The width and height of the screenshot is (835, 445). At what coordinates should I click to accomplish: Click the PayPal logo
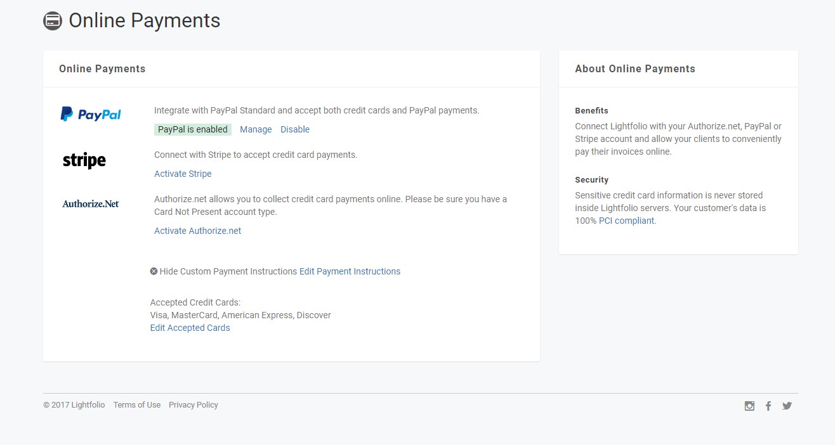click(x=91, y=114)
